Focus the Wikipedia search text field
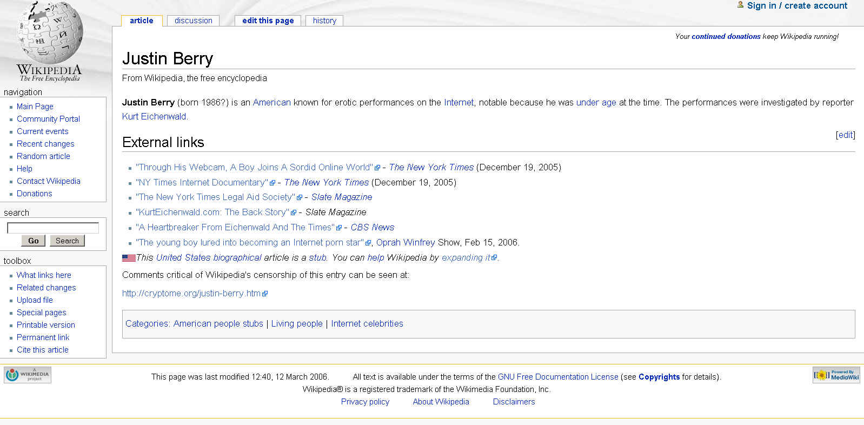 pos(53,228)
